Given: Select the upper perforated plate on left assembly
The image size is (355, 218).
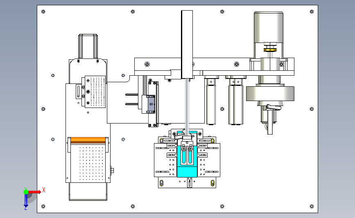Looking at the screenshot, I should [95, 92].
